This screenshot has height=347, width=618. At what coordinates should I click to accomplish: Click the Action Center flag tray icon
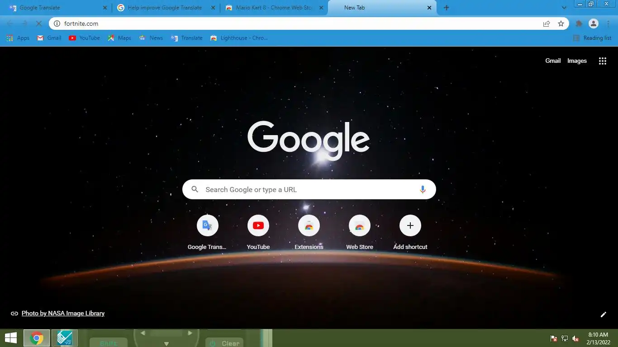(x=553, y=338)
